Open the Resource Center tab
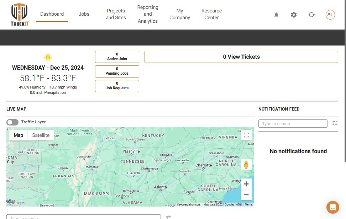 tap(211, 14)
